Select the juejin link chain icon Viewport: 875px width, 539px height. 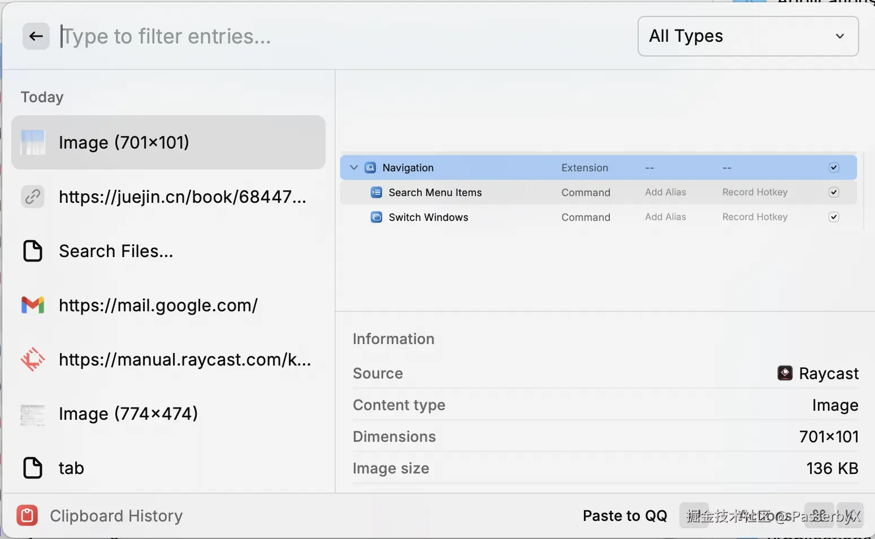click(x=33, y=197)
